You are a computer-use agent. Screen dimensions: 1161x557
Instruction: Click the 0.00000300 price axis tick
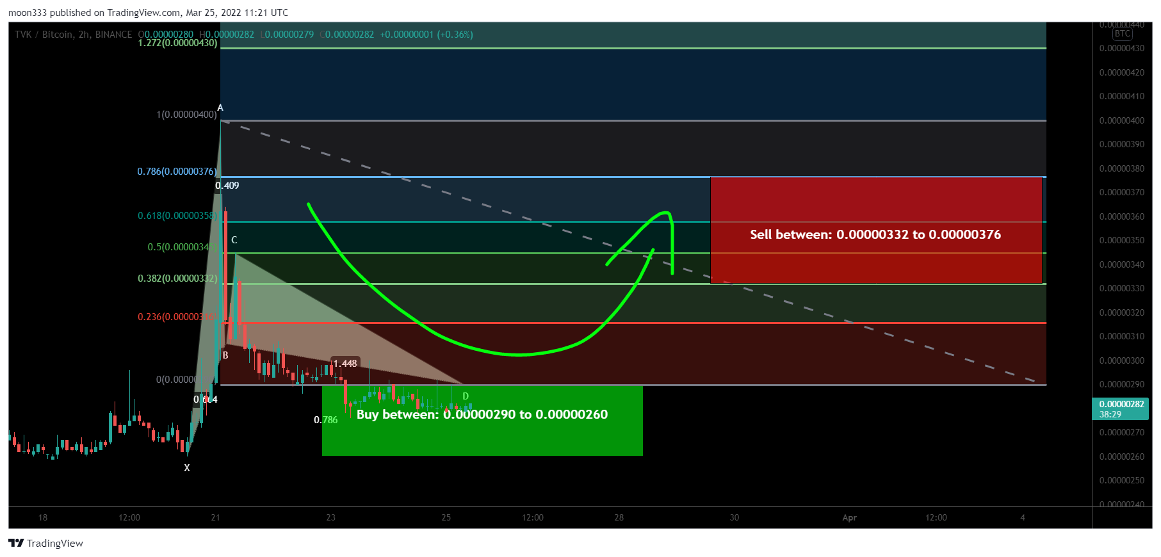[x=1121, y=360]
